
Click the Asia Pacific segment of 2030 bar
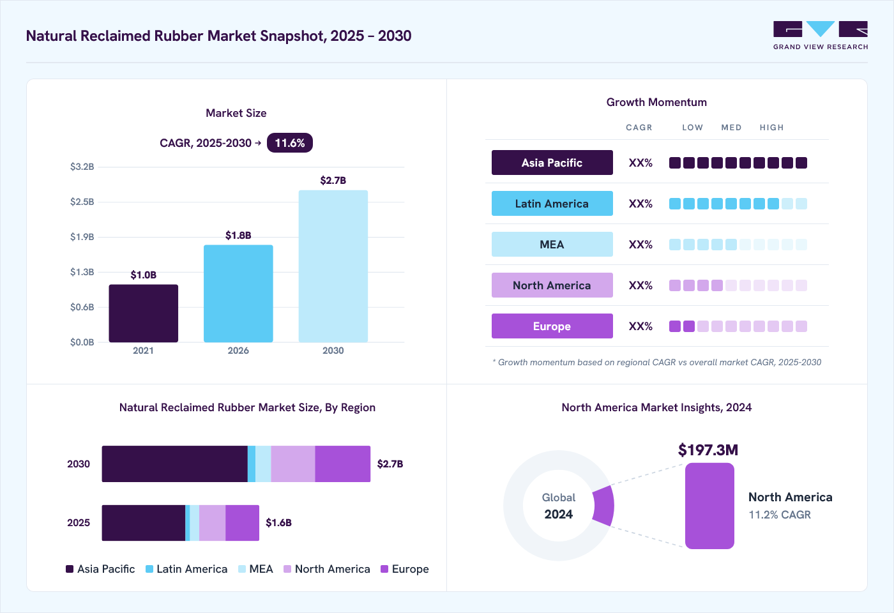point(175,464)
